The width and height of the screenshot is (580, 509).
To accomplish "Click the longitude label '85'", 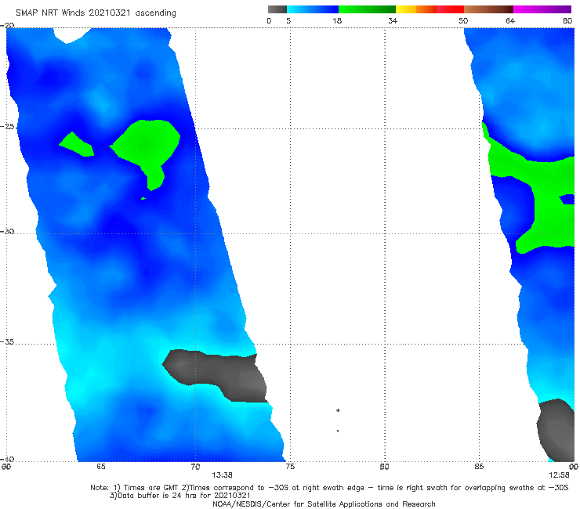I will coord(479,467).
